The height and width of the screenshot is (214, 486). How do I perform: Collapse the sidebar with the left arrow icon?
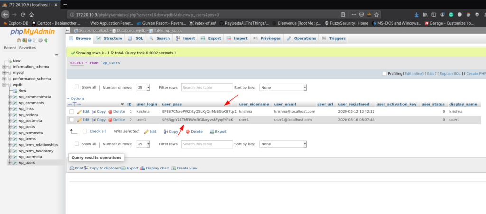(x=68, y=30)
